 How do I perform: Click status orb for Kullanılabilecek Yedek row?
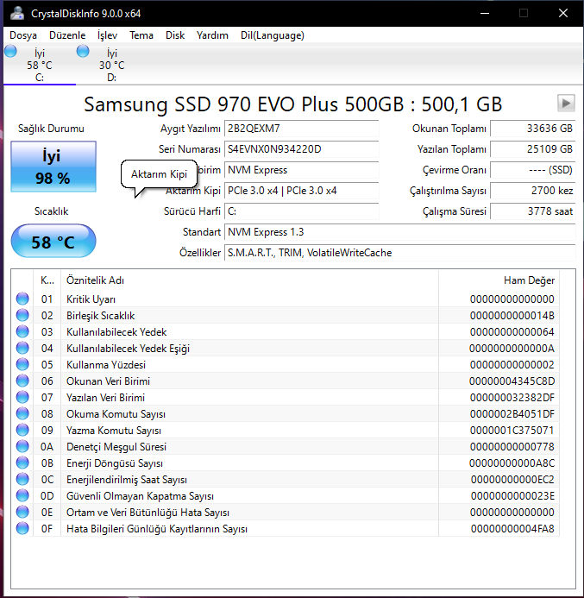coord(22,331)
